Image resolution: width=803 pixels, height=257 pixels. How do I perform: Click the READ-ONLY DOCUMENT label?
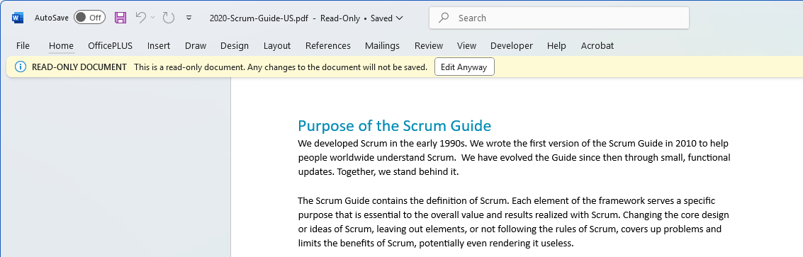coord(79,67)
